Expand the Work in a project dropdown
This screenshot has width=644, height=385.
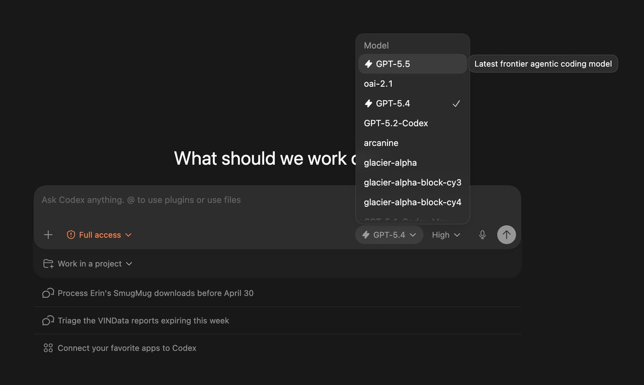click(x=87, y=264)
